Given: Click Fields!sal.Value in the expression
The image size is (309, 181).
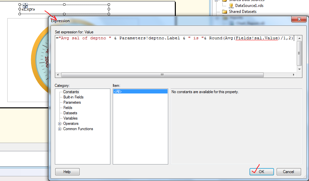Looking at the screenshot, I should point(257,38).
